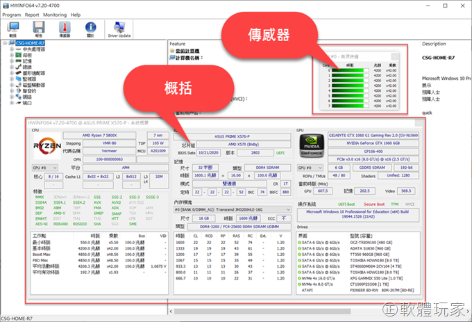Click green status dot of OCZ-TRION100 drive

coord(300,241)
